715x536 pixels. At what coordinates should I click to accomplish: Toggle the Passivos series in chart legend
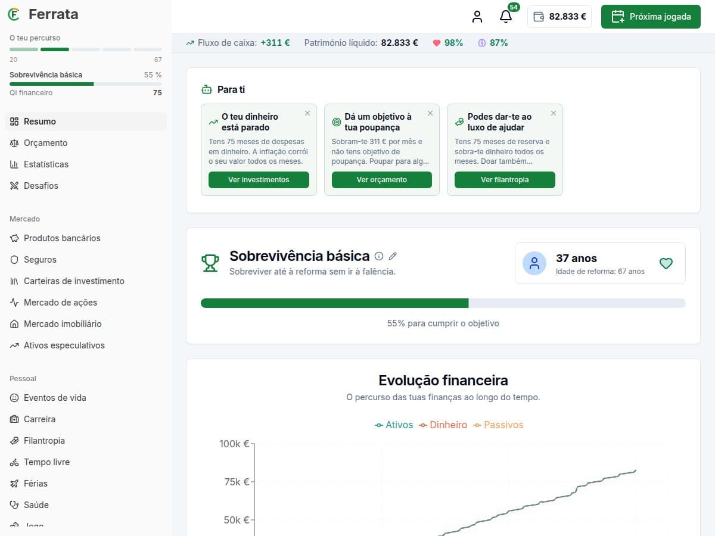tap(498, 425)
